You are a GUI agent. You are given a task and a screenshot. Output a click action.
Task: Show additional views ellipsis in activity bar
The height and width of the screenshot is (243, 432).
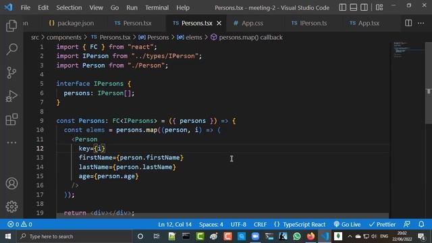(x=11, y=142)
